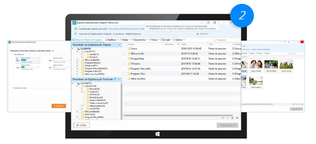Collapse the Resultado de Digitalização Rápida section
This screenshot has height=144, width=316.
pyautogui.click(x=119, y=45)
